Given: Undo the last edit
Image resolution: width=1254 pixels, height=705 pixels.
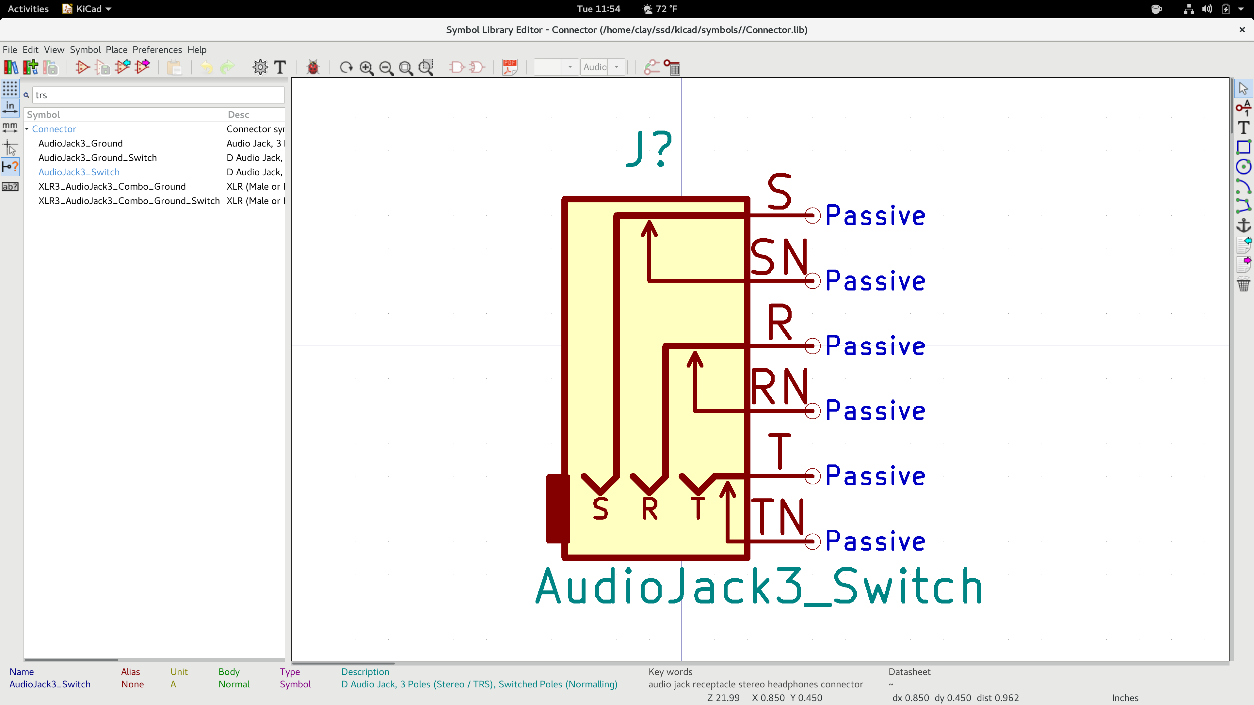Looking at the screenshot, I should pos(206,67).
